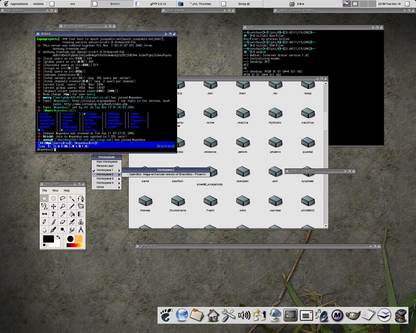Image resolution: width=416 pixels, height=333 pixels.
Task: Open the GNOME foot menu in dock
Action: coord(166,315)
